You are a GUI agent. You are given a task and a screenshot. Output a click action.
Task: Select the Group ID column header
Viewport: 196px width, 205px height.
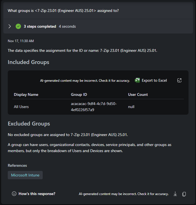[x=79, y=94]
